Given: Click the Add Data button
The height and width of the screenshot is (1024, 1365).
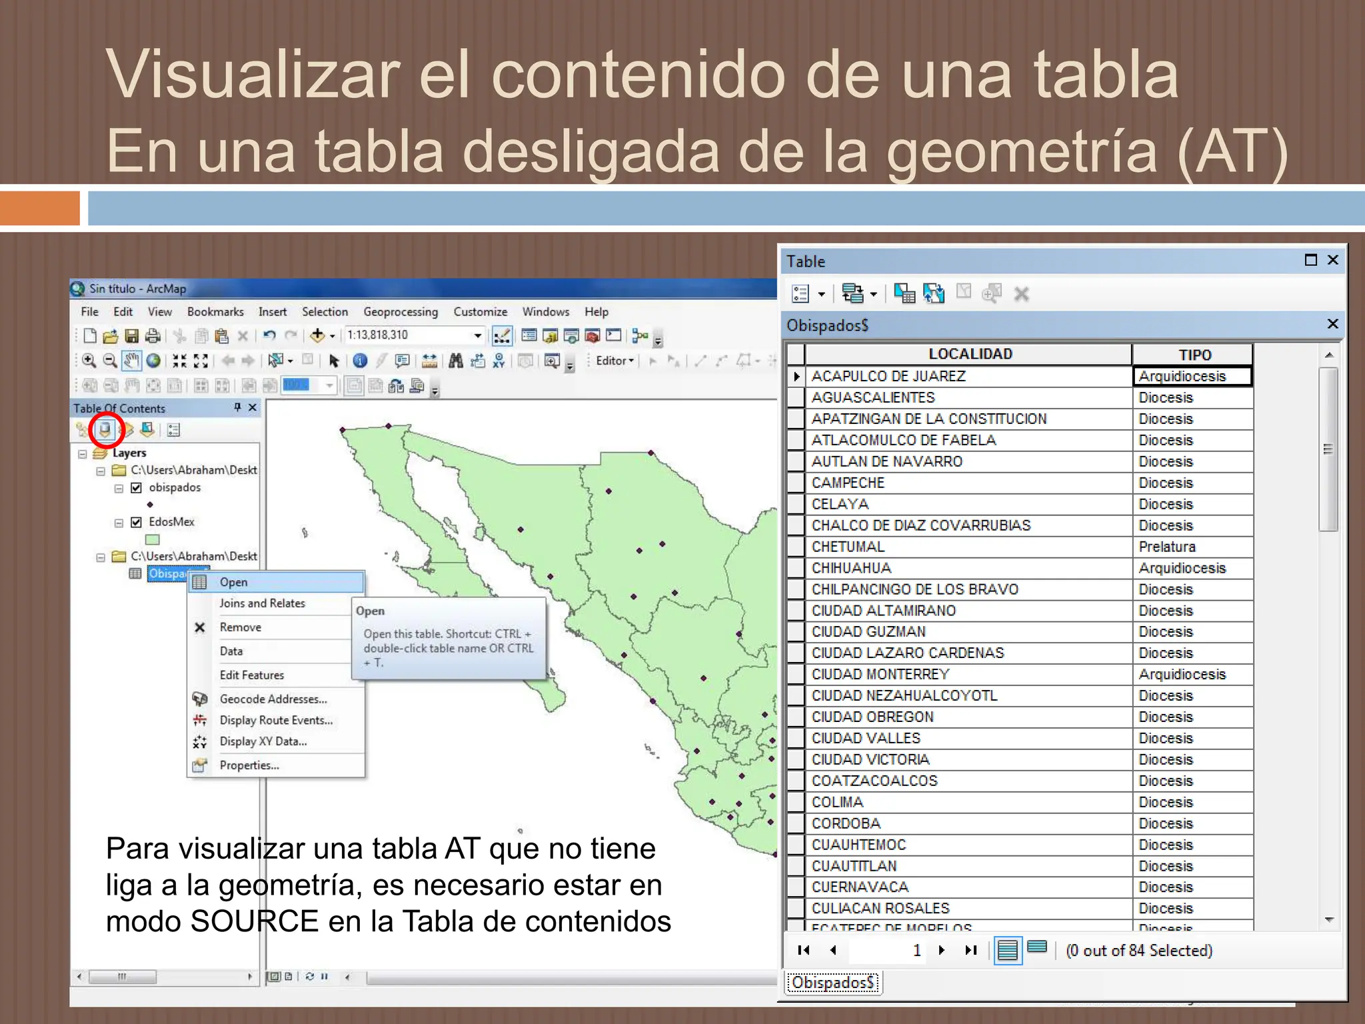Looking at the screenshot, I should coord(318,335).
